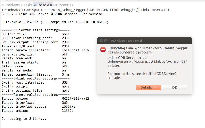Click the 'Connecting to J-Link...' console line
Screen dimensions: 205x128
[24, 119]
